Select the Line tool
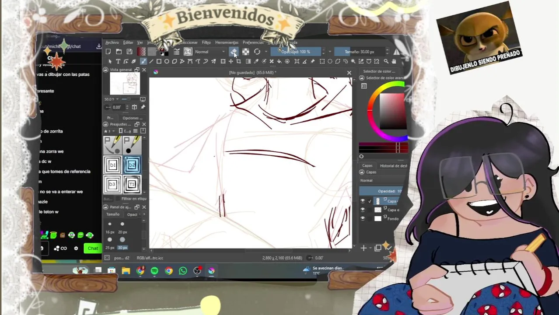This screenshot has height=315, width=559. coord(151,61)
